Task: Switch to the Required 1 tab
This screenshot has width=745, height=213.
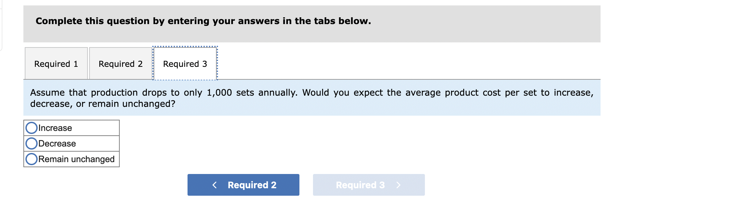Action: 56,64
